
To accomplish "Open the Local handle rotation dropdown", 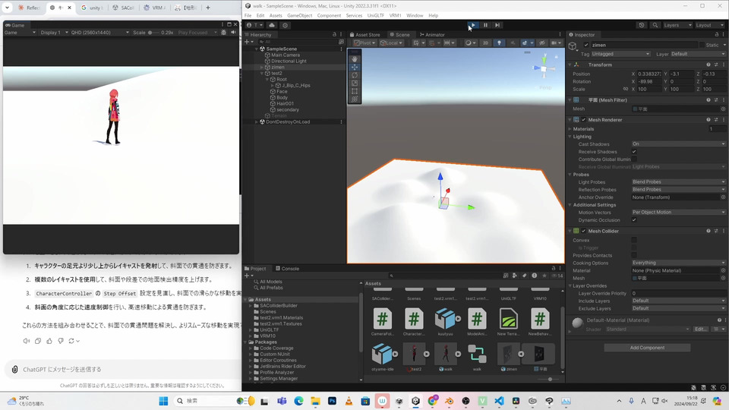I will 391,43.
